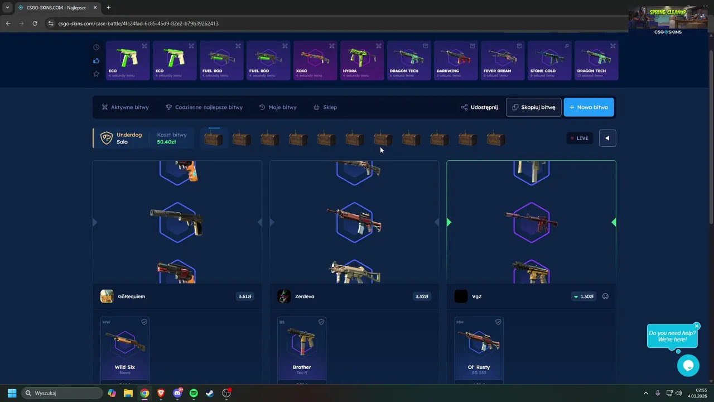Viewport: 714px width, 402px height.
Task: Open Spotify from the taskbar
Action: pyautogui.click(x=194, y=393)
